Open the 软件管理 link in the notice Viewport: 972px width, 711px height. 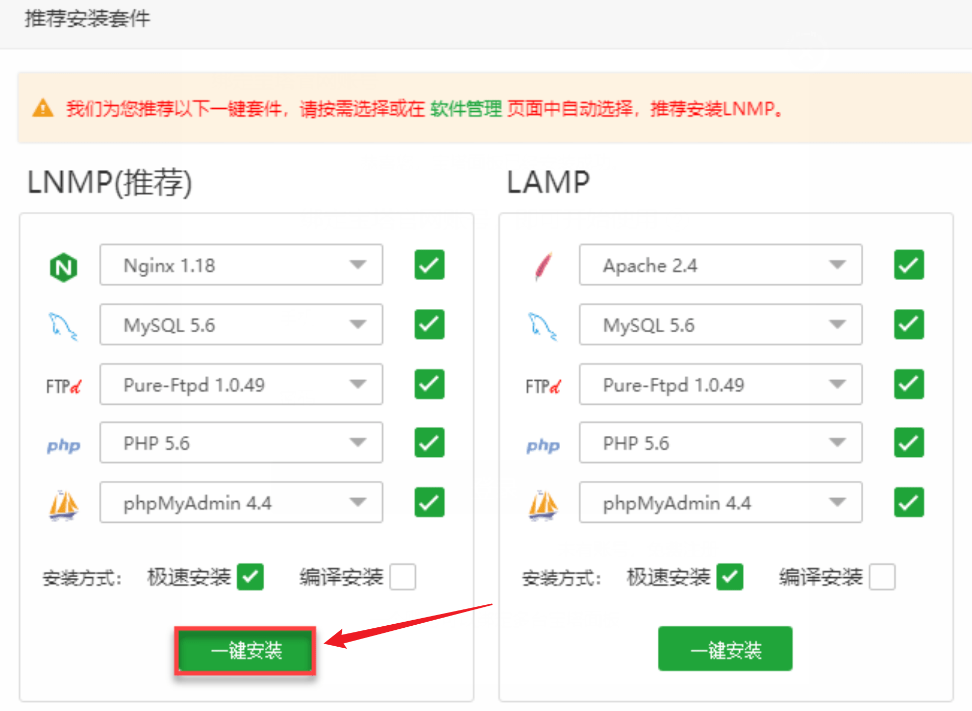pyautogui.click(x=466, y=108)
